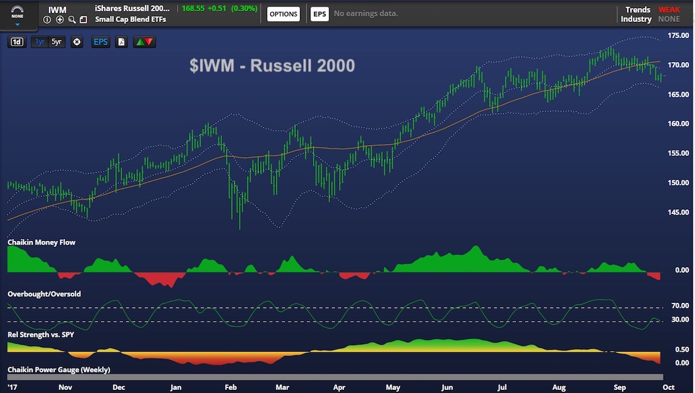Select the 1d interval button
This screenshot has height=393, width=695.
click(17, 42)
